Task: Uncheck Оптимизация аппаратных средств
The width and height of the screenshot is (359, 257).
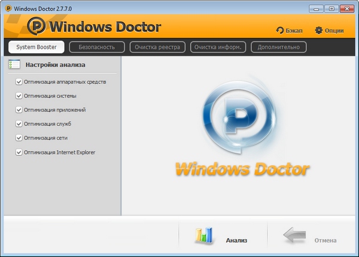Action: tap(19, 82)
